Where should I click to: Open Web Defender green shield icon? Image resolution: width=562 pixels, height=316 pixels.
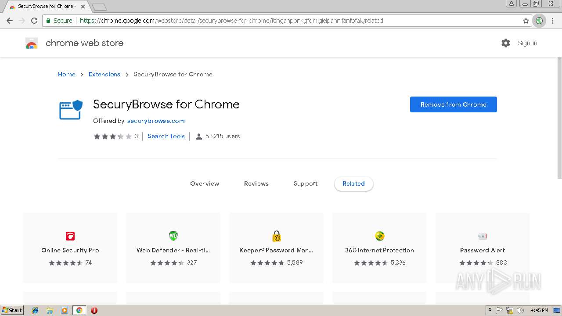(173, 236)
